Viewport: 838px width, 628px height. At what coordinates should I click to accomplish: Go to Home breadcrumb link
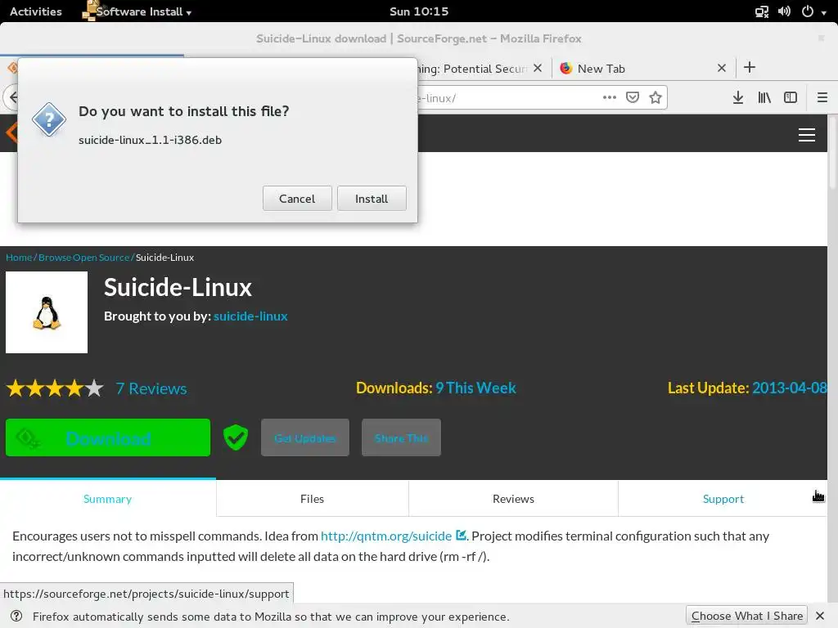(x=19, y=258)
